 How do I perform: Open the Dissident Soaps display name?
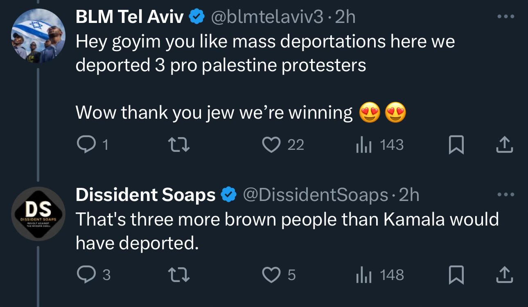point(146,195)
